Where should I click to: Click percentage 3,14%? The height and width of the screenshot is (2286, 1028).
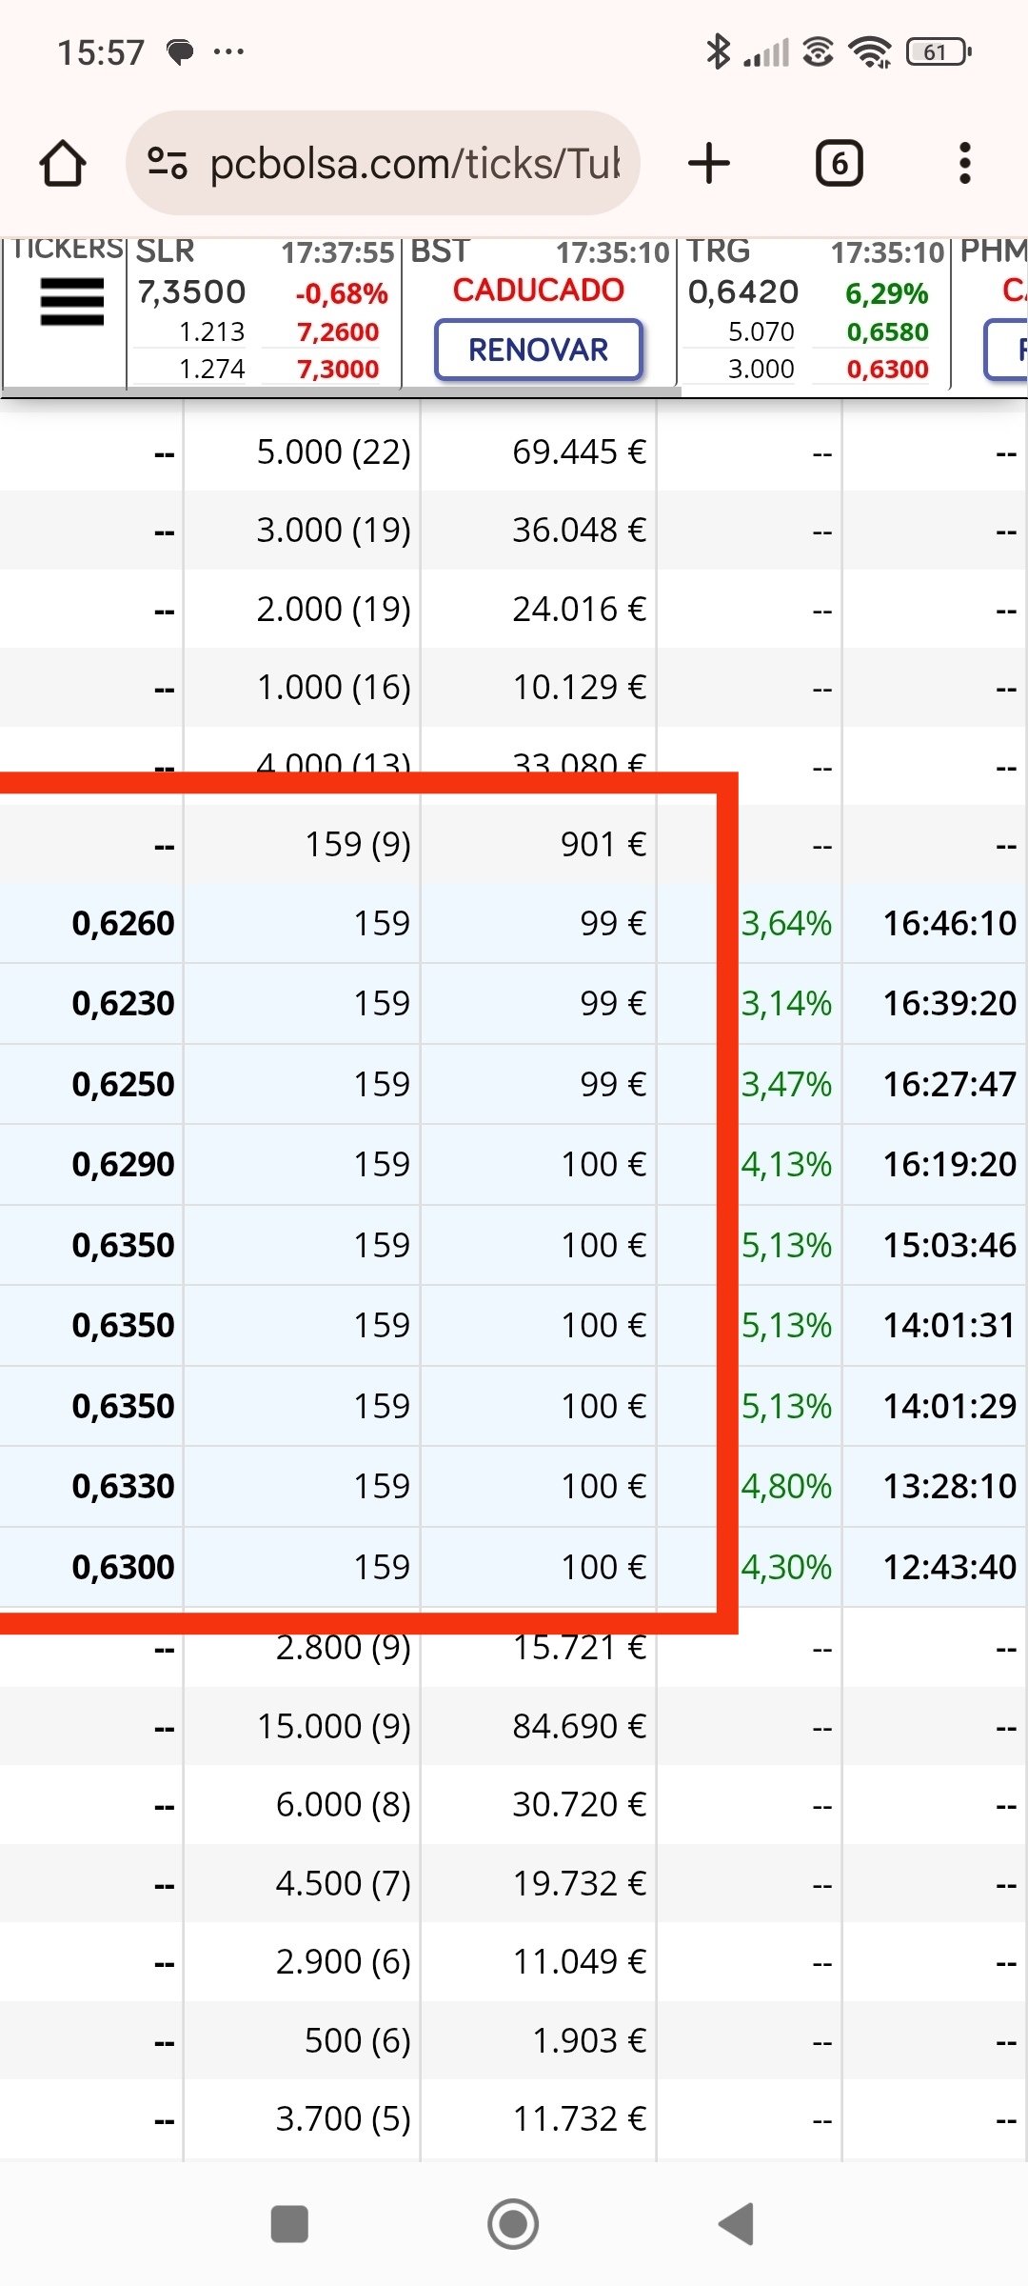click(x=787, y=1003)
